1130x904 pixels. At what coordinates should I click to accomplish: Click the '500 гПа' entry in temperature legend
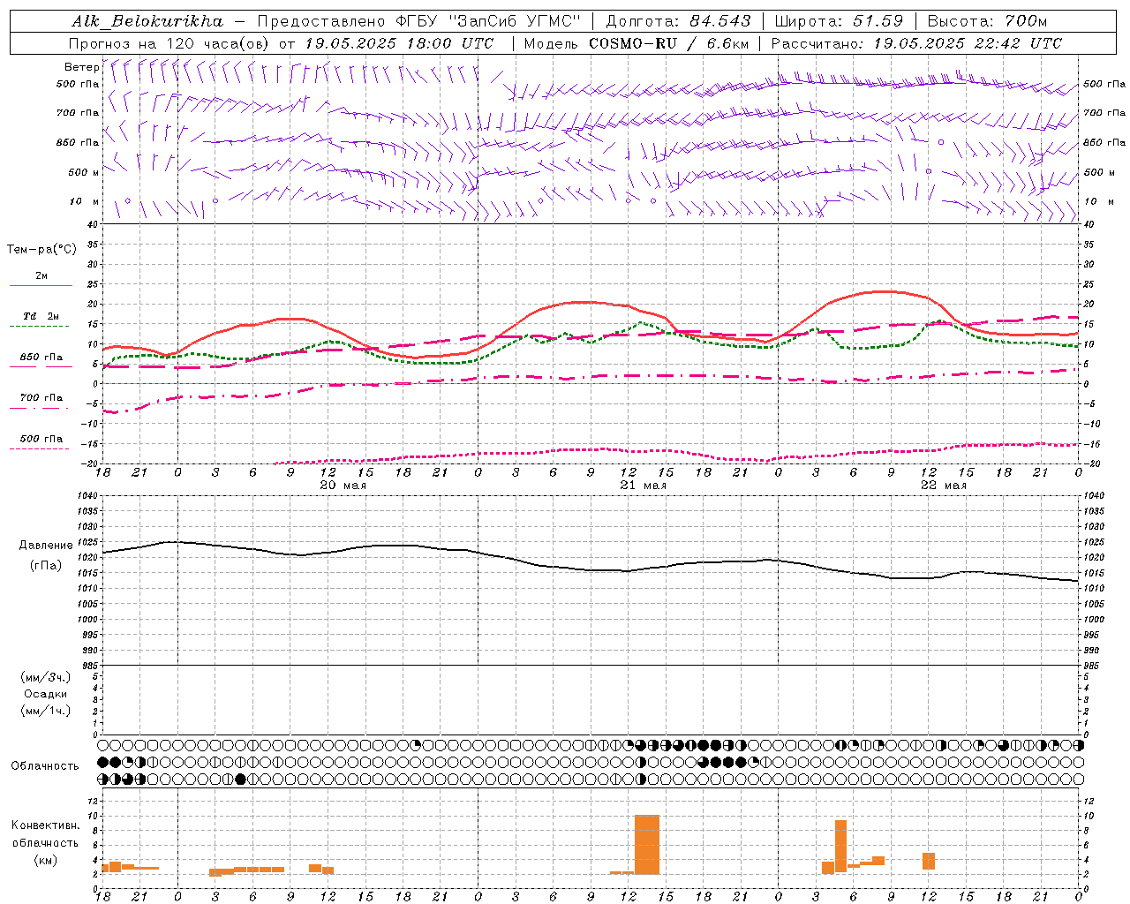coord(41,439)
